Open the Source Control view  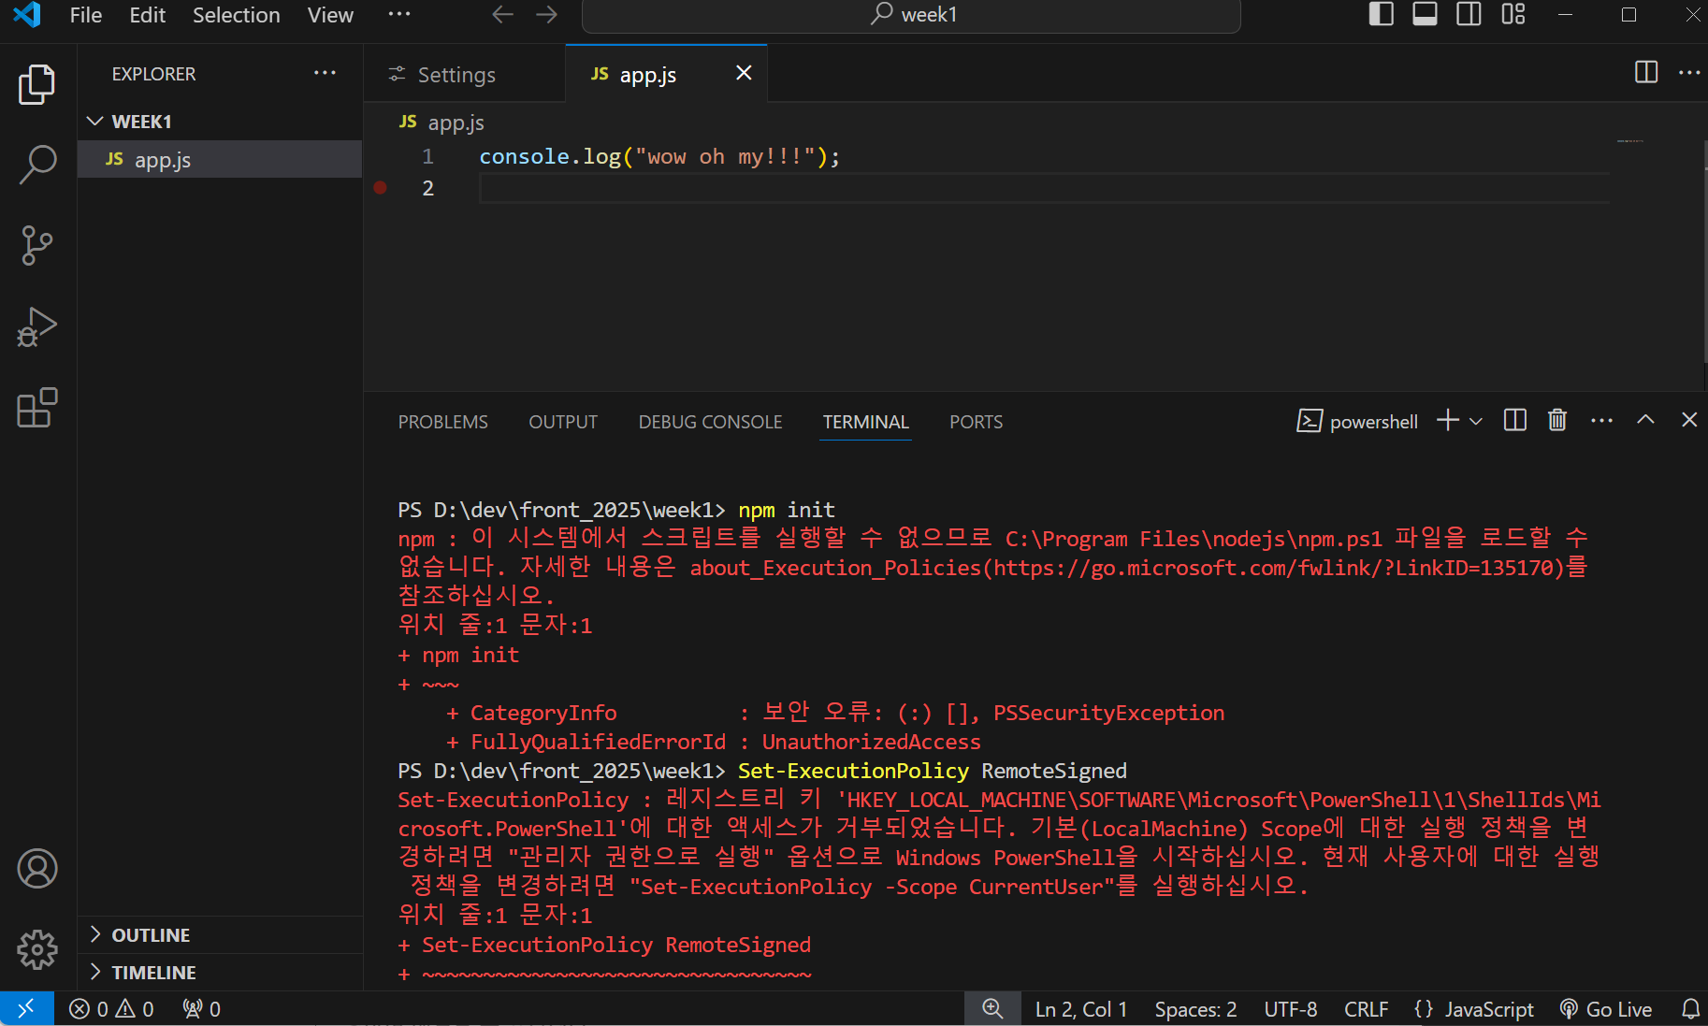(36, 245)
